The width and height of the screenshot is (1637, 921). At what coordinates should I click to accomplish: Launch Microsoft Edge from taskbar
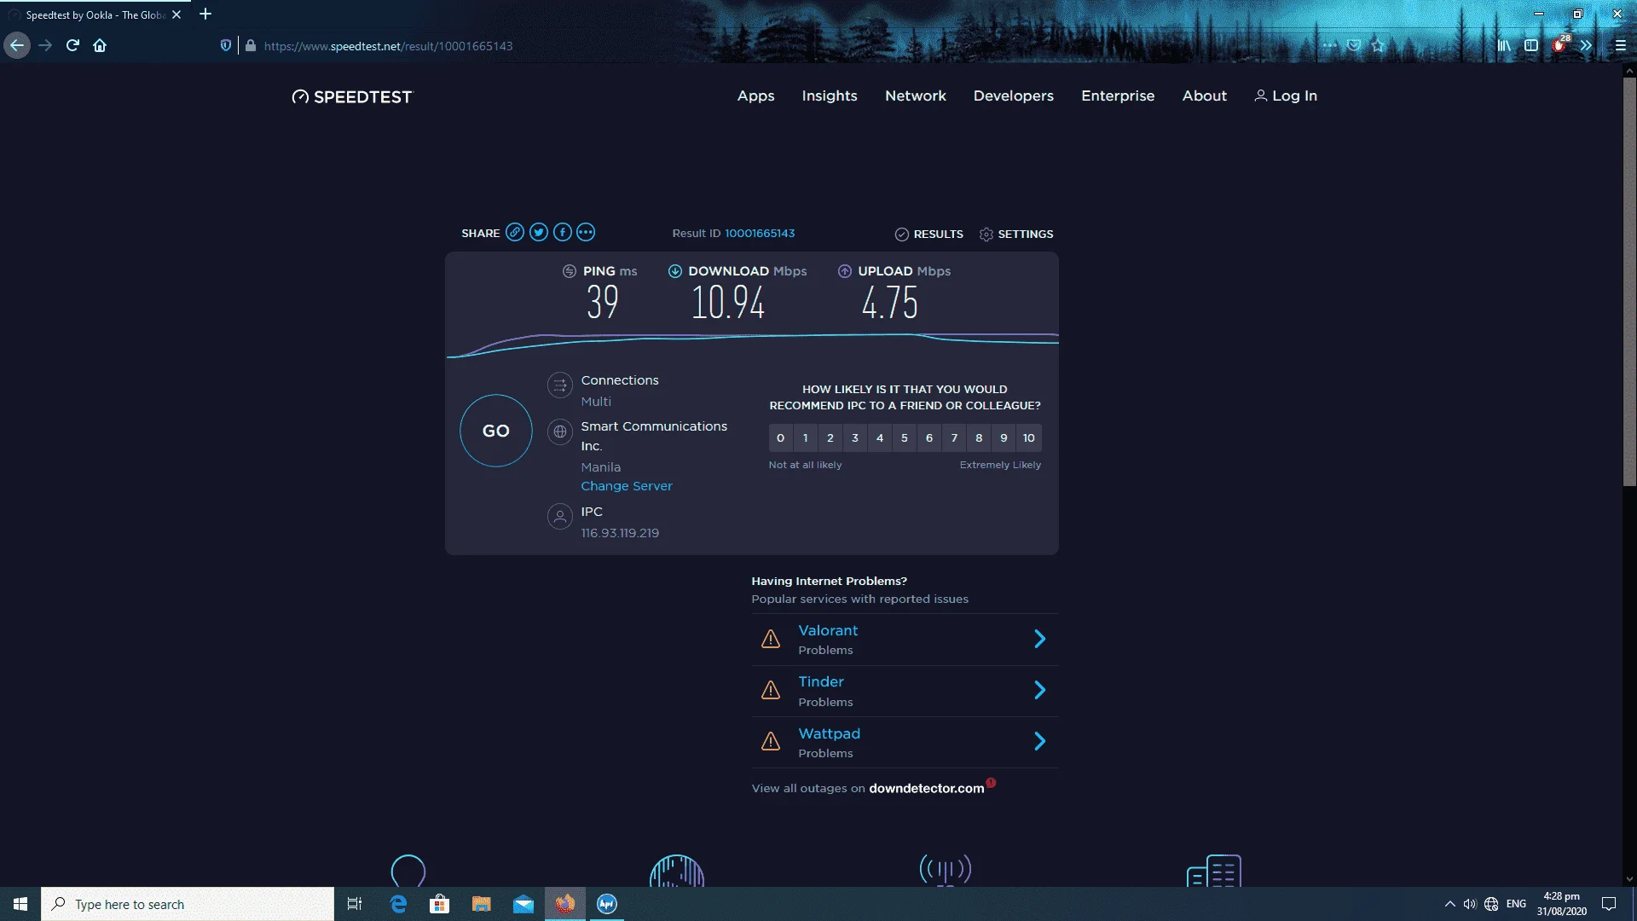[x=398, y=904]
